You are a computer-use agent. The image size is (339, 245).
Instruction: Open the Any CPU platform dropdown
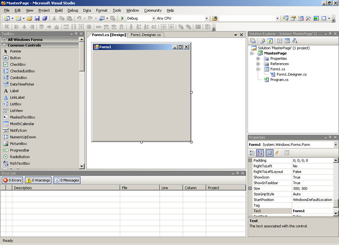[x=206, y=19]
